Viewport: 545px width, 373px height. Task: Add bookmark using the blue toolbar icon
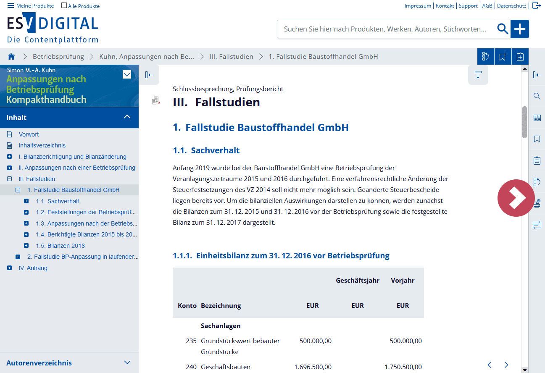pos(503,56)
